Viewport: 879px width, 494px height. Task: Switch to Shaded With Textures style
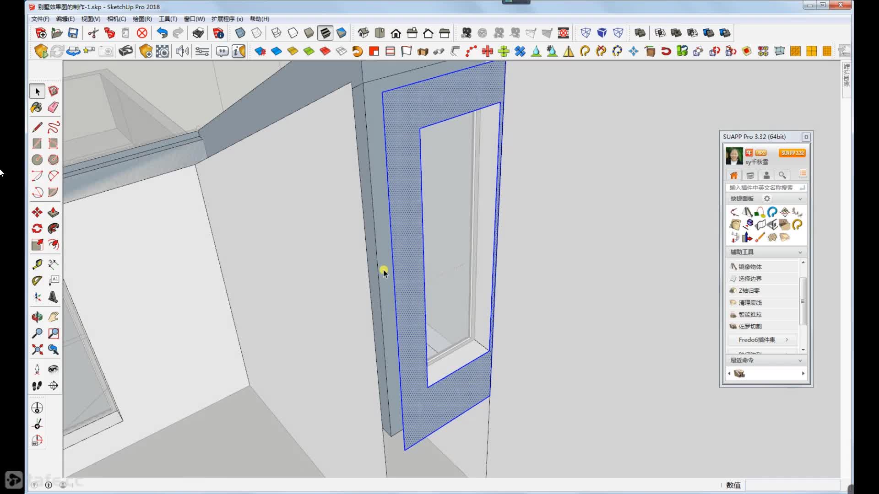click(325, 33)
